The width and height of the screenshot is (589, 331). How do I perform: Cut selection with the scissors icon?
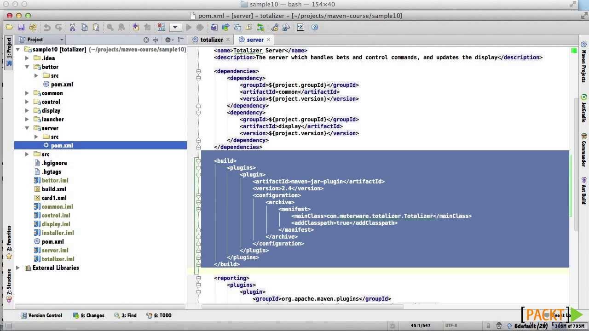pyautogui.click(x=72, y=28)
